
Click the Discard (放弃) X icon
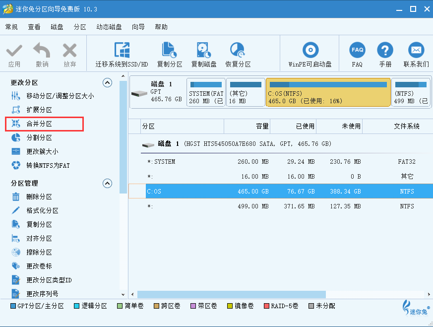pos(69,50)
